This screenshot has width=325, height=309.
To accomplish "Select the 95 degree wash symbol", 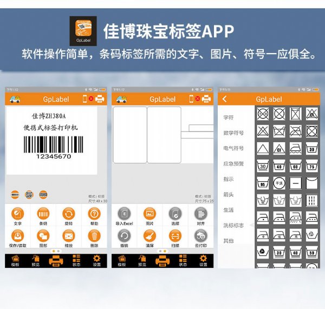I will (263, 183).
